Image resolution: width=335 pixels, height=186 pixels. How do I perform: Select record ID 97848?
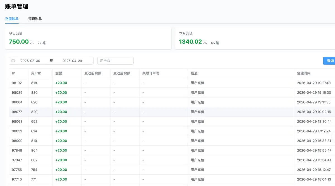17,150
